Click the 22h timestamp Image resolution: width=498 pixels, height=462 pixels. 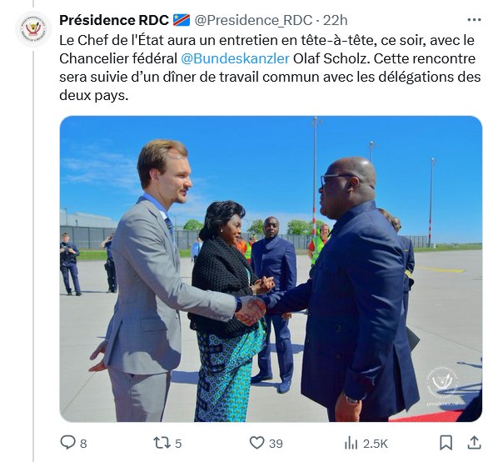[x=335, y=20]
